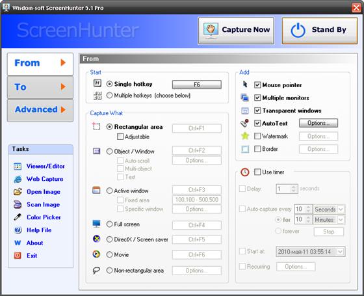Click the mouse pointer arrow icon
The image size is (364, 296).
(245, 84)
